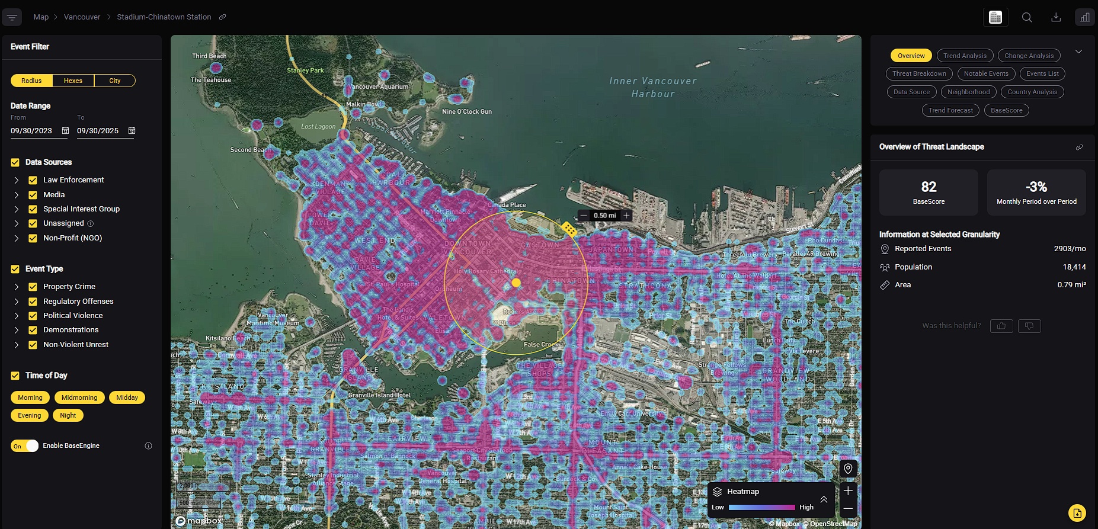Collapse the Heatmap legend with the chevrons icon
The image size is (1098, 529).
(x=824, y=499)
